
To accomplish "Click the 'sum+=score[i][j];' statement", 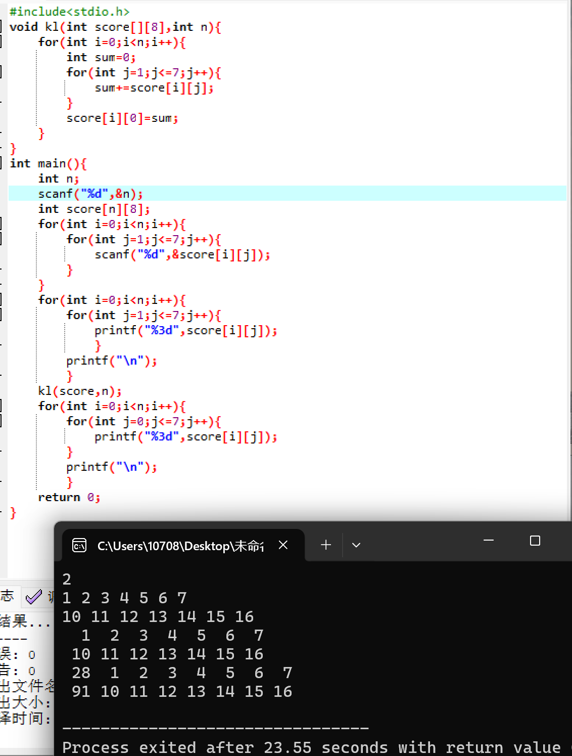I will [154, 87].
